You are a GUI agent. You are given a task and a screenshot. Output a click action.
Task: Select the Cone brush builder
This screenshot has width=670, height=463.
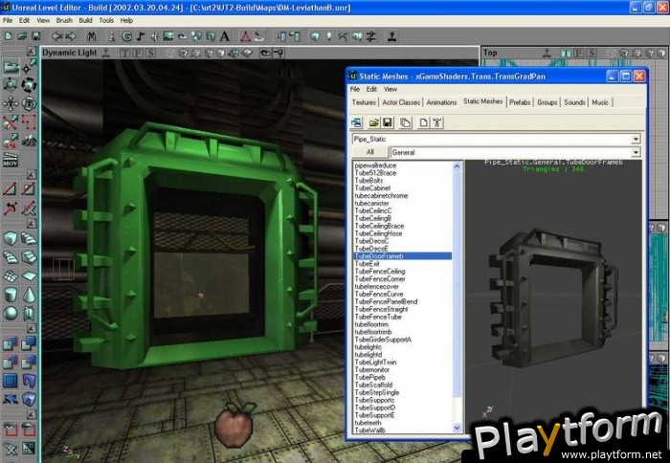[29, 295]
